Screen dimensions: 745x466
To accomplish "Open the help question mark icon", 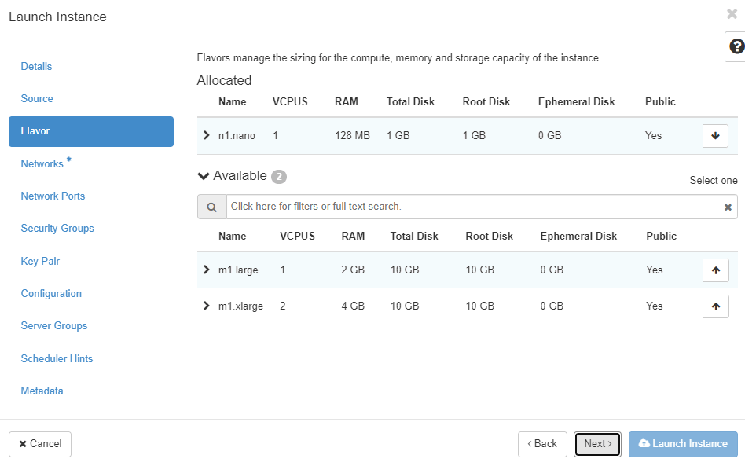I will click(736, 46).
